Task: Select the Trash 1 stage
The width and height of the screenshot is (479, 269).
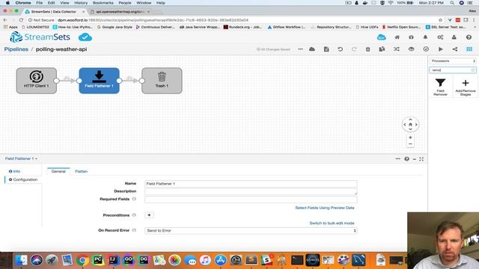Action: pyautogui.click(x=162, y=81)
